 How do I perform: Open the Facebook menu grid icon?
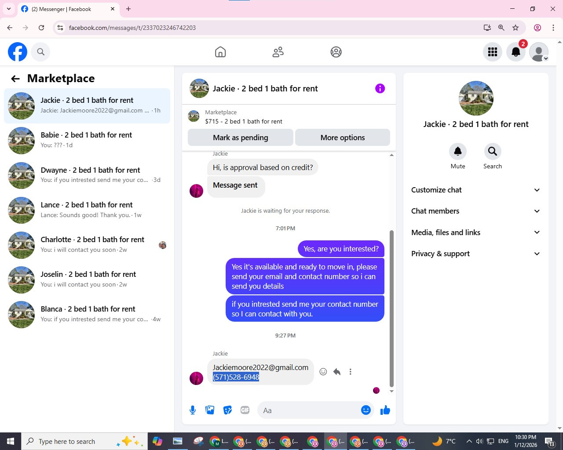tap(493, 52)
